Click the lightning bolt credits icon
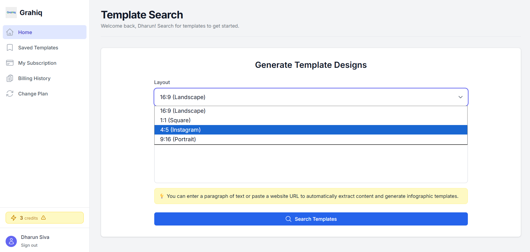This screenshot has width=530, height=252. click(x=14, y=218)
